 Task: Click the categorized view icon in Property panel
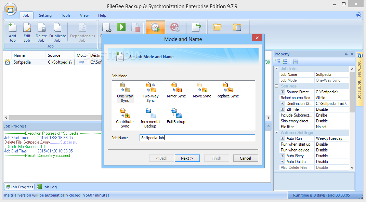(x=277, y=62)
